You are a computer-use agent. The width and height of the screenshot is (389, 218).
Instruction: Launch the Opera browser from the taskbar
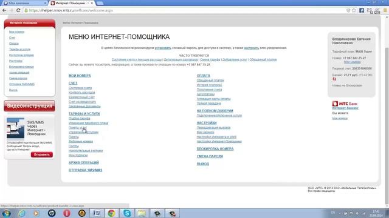pos(67,213)
